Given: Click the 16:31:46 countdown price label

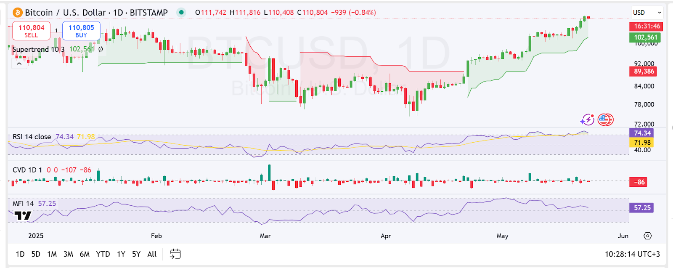Looking at the screenshot, I should pos(647,26).
